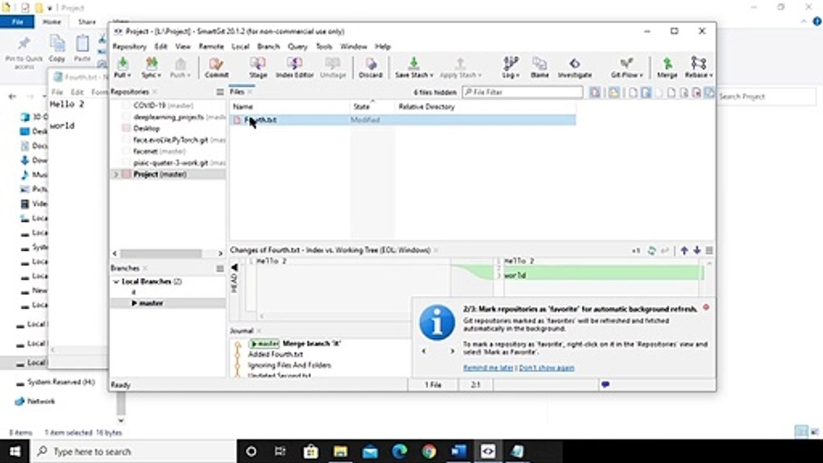Screen dimensions: 823x463
Task: Toggle the facenet repository checkbox
Action: (x=127, y=151)
